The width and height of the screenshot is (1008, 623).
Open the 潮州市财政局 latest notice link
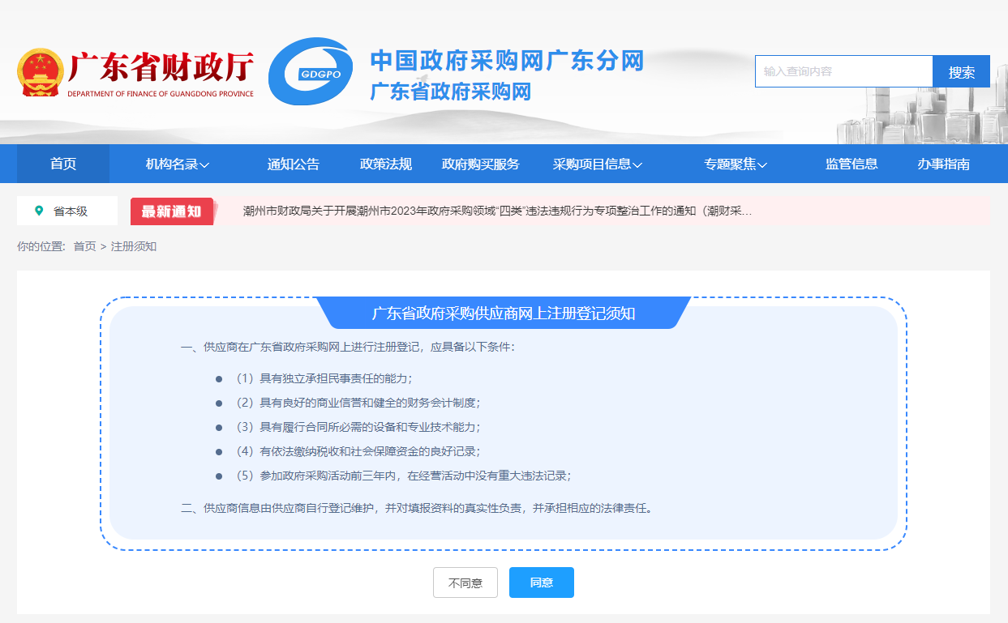coord(497,211)
